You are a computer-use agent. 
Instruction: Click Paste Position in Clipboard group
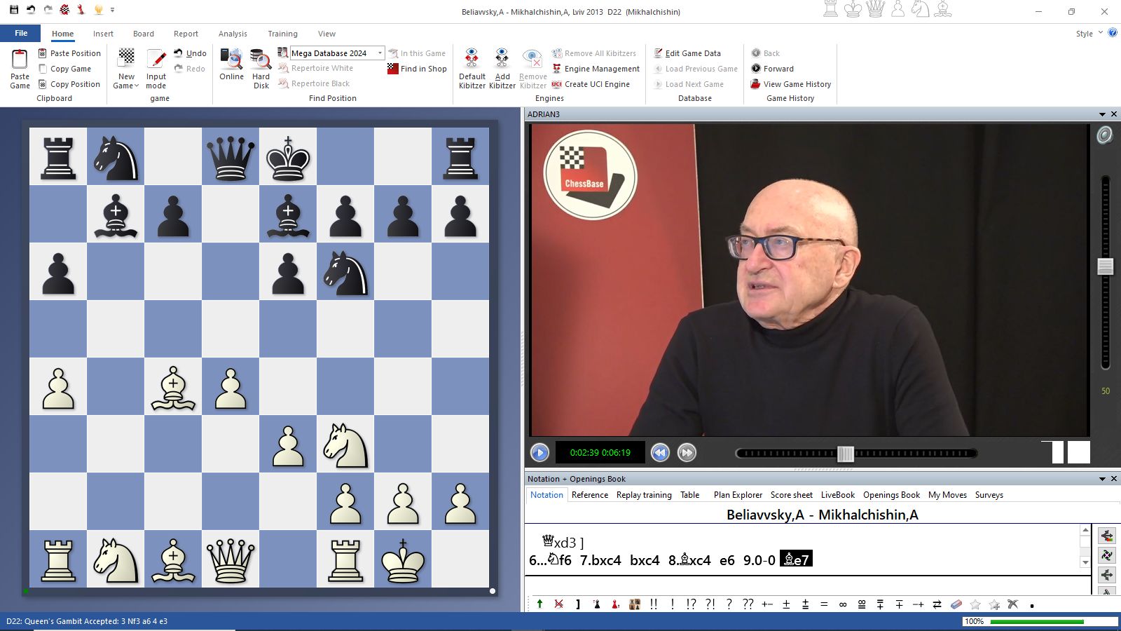click(x=69, y=53)
